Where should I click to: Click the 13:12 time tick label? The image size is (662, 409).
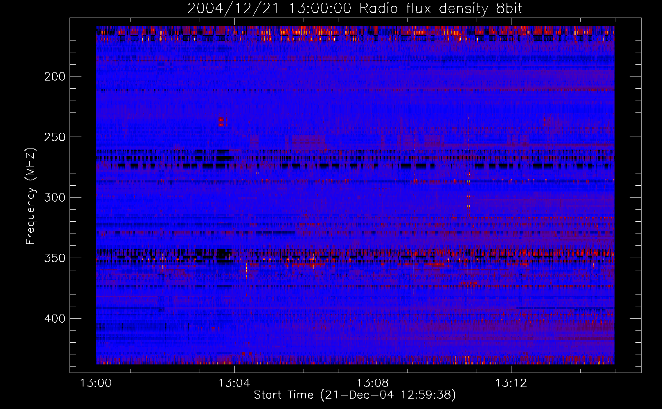[x=511, y=383]
